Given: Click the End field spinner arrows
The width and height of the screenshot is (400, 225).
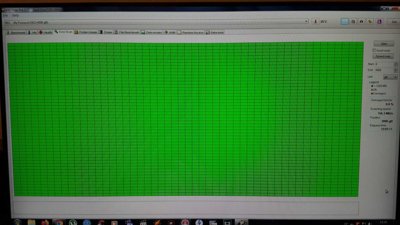Looking at the screenshot, I should coord(396,70).
